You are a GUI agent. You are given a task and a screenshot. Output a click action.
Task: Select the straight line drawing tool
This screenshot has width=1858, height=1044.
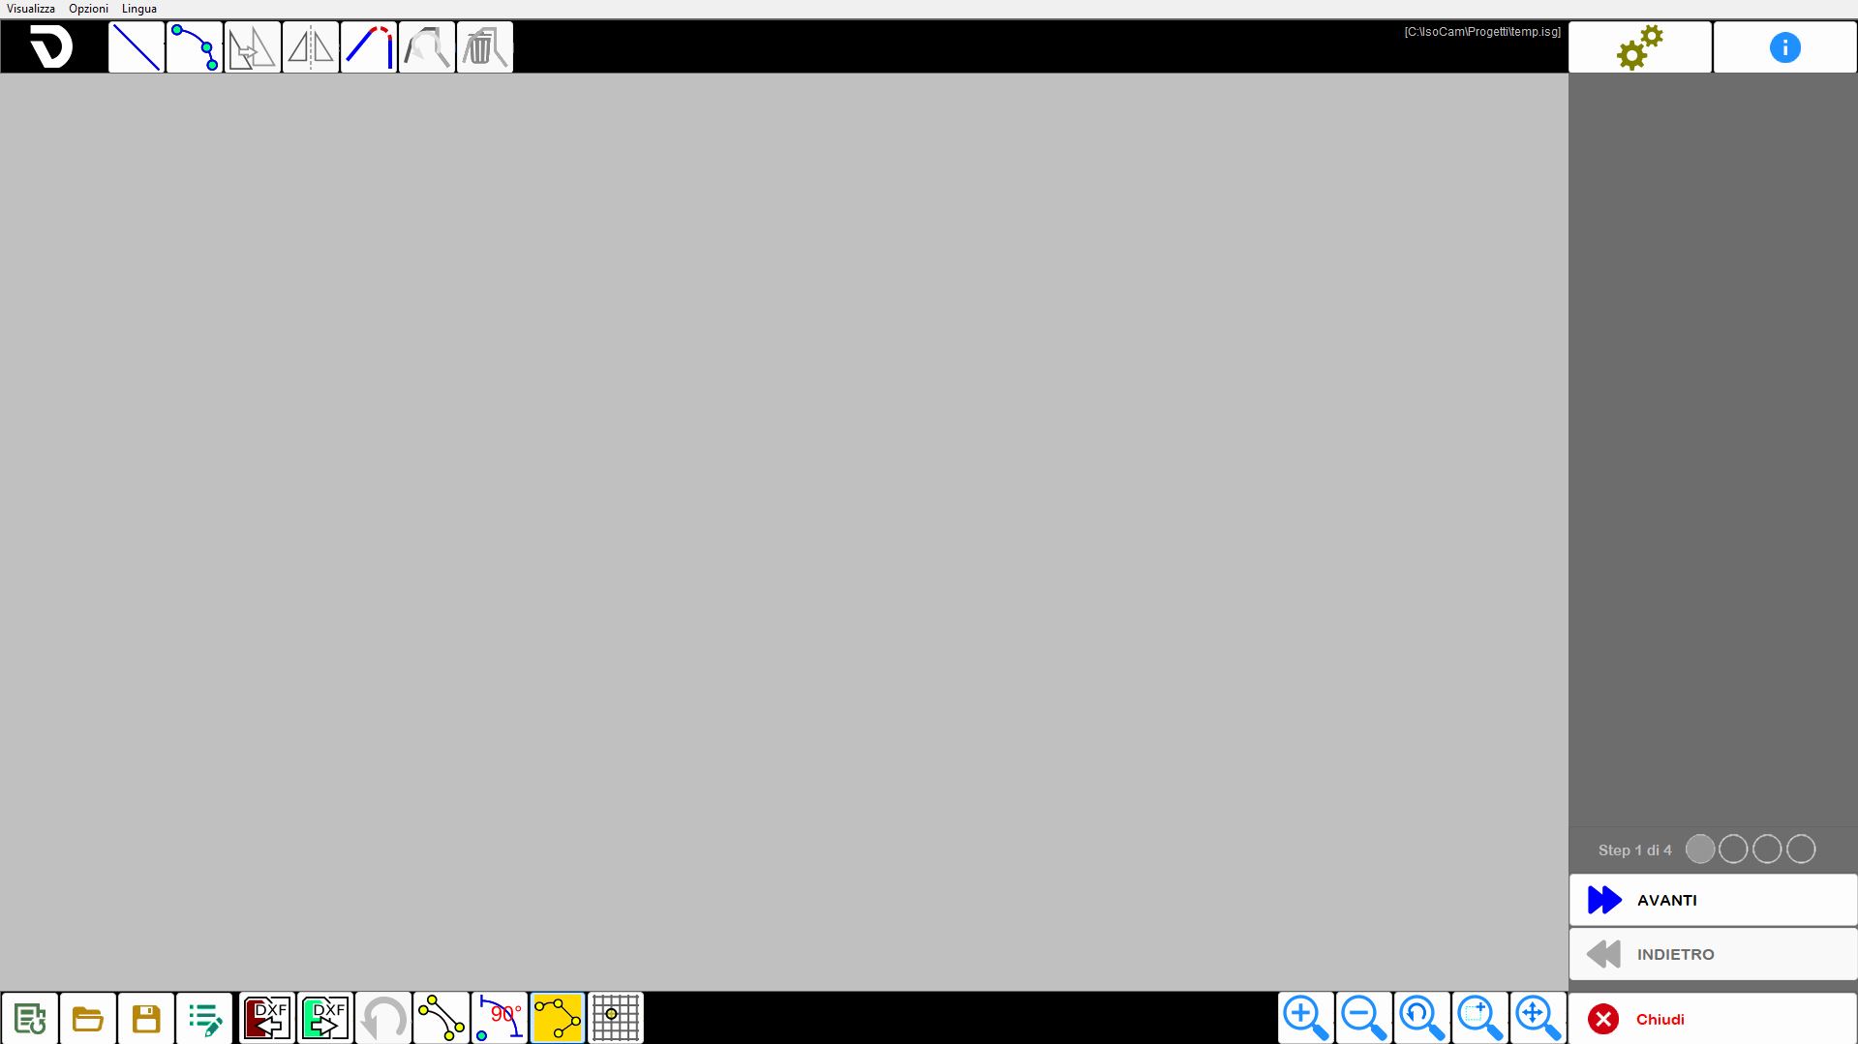pos(137,47)
